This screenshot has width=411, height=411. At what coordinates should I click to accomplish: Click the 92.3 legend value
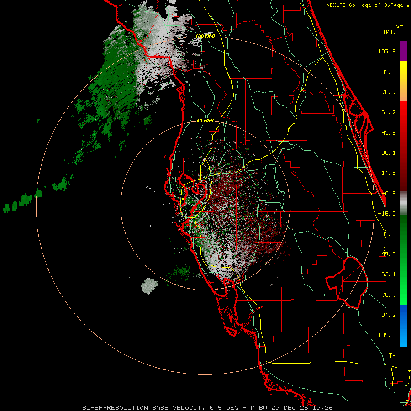[x=389, y=72]
